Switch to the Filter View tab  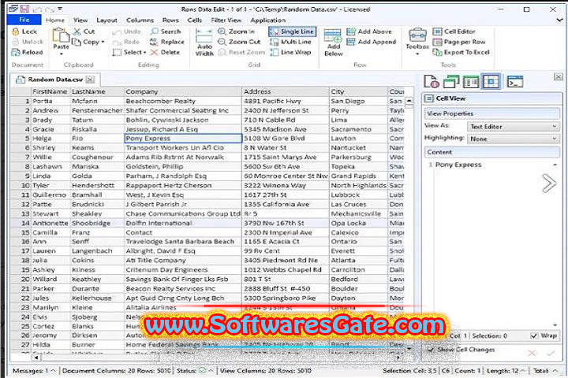[226, 20]
